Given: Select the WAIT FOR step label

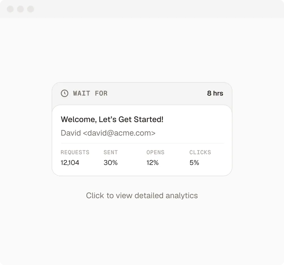Looking at the screenshot, I should click(x=90, y=93).
